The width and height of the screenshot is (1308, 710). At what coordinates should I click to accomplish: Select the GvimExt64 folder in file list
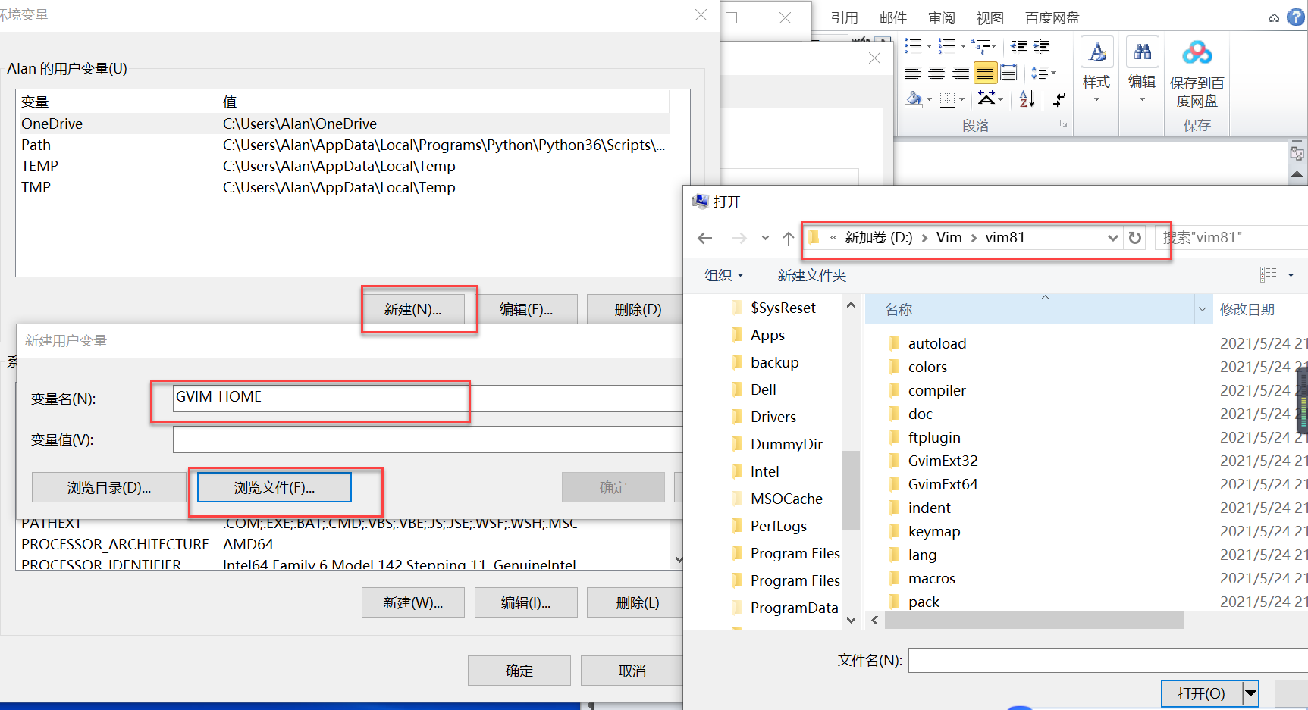coord(943,484)
